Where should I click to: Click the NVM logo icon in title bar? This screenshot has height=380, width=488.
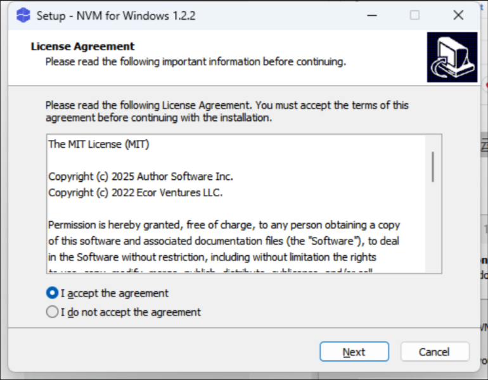tap(23, 15)
